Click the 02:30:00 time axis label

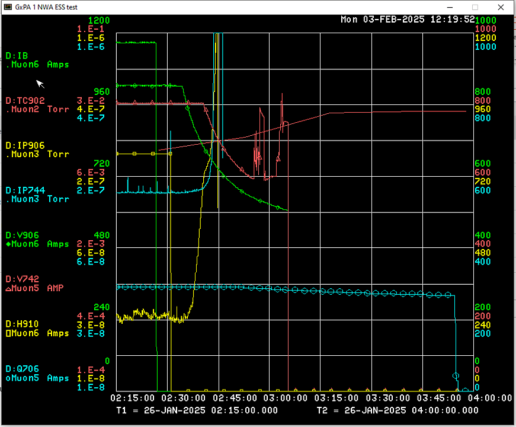click(184, 398)
